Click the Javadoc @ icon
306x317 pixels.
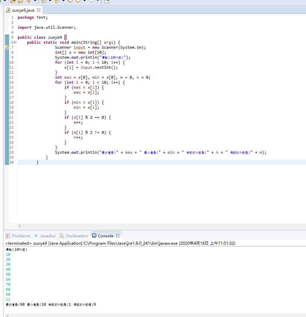pyautogui.click(x=36, y=236)
